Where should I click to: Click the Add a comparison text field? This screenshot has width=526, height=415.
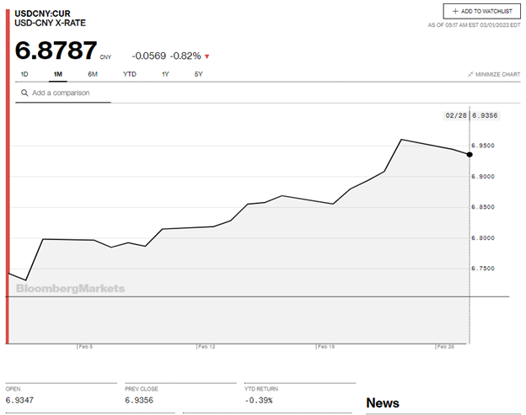pyautogui.click(x=66, y=93)
